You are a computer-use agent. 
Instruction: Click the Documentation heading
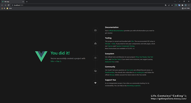coord(112,27)
